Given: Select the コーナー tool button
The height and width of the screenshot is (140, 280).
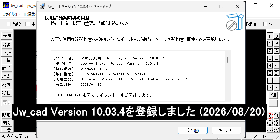Looking at the screenshot, I should (x=7, y=53).
